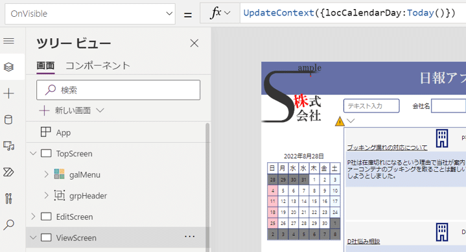Open the 新しい画面 dropdown chevron
This screenshot has height=252, width=466.
100,110
